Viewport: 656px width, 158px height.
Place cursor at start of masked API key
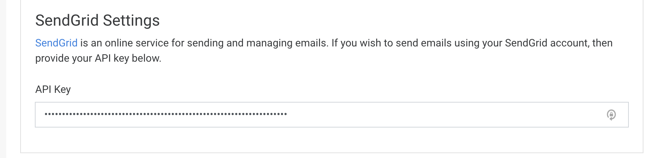45,114
